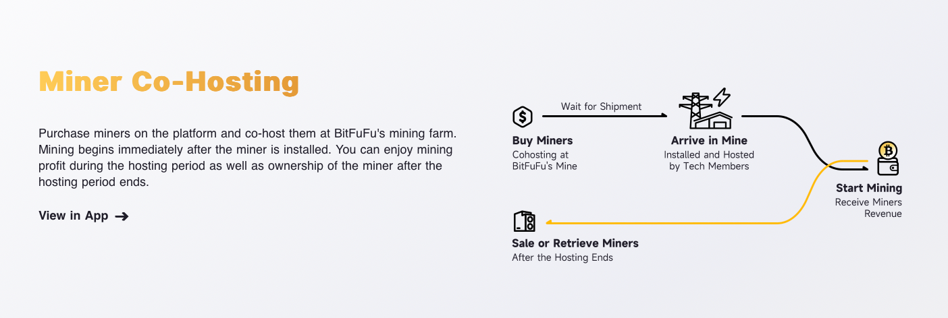Click the View in App link
This screenshot has width=948, height=318.
(x=73, y=216)
